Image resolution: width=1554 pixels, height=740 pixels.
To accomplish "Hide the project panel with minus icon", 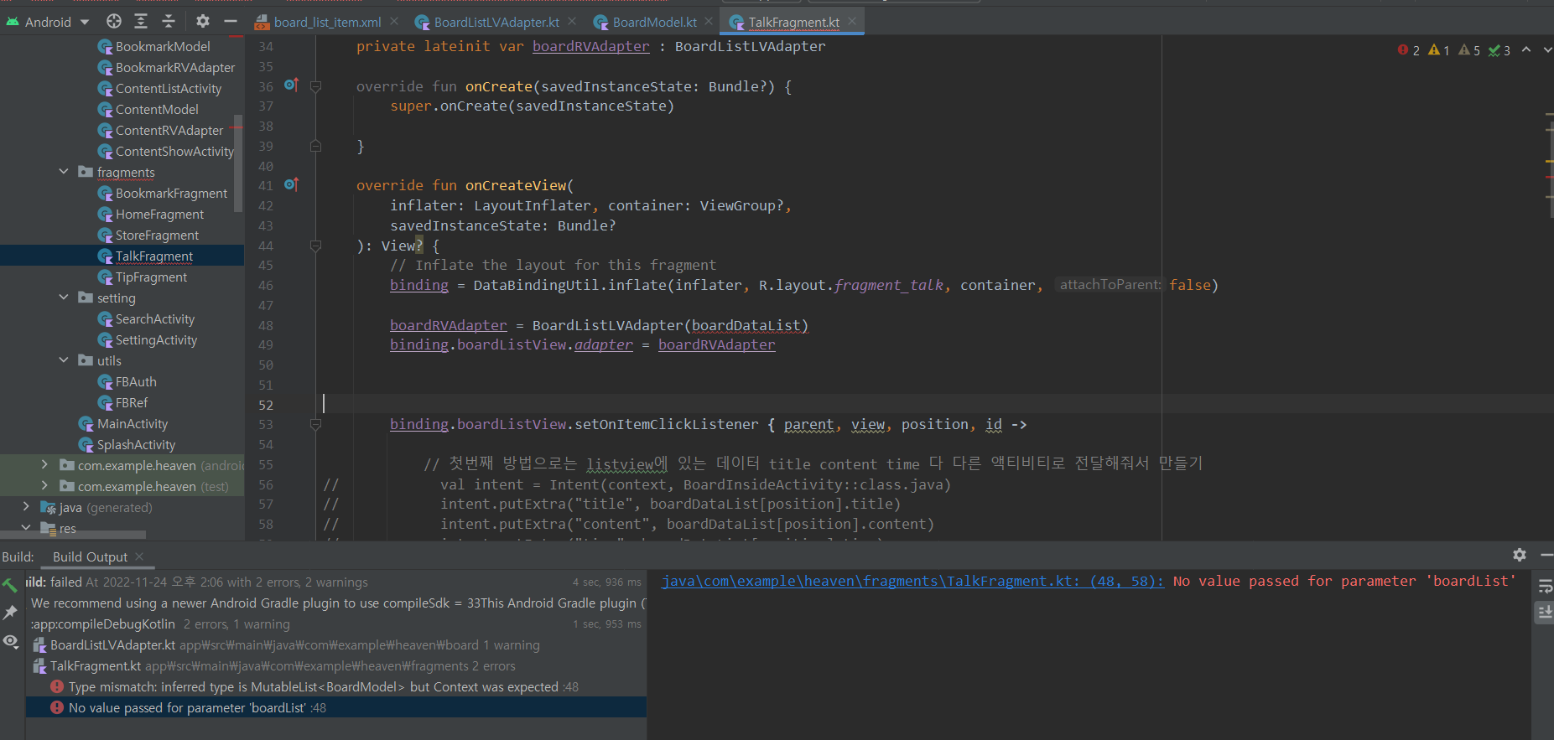I will click(x=231, y=21).
